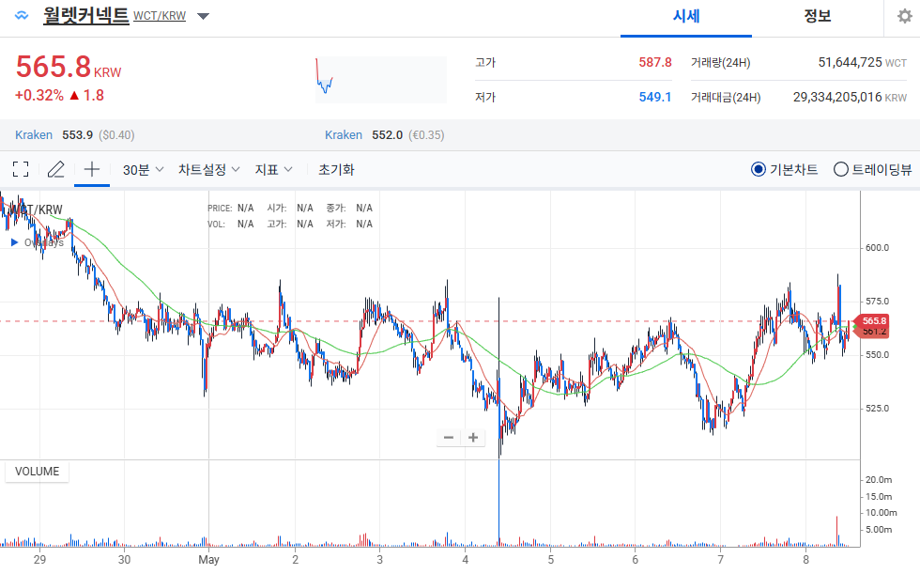Screen dimensions: 920x574
Task: Click the date 29 on time axis
Action: 39,559
